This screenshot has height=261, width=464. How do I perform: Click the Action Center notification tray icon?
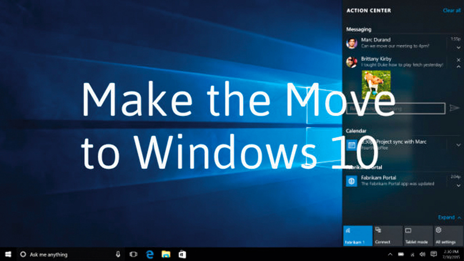point(433,254)
